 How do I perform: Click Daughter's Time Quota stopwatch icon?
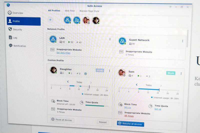tap(82, 103)
